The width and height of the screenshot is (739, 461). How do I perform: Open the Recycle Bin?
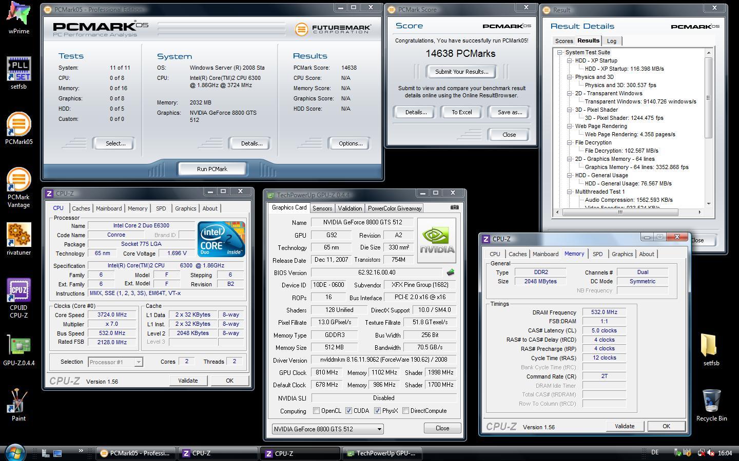coord(711,405)
